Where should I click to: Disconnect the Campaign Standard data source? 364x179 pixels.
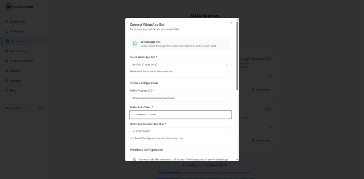(x=261, y=90)
